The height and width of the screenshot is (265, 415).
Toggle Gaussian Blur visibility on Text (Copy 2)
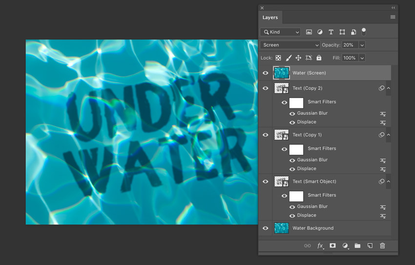click(x=292, y=114)
